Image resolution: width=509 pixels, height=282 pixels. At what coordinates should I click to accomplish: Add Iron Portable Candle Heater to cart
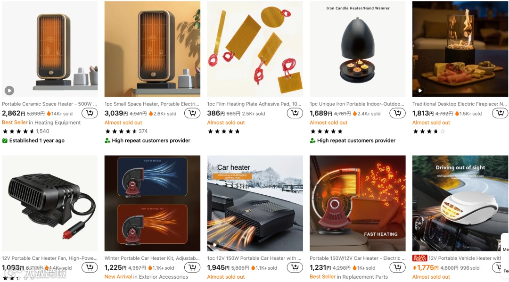point(397,113)
